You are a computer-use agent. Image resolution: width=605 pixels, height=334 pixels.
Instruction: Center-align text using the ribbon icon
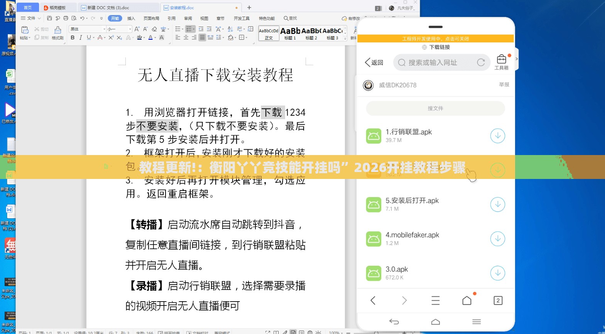coord(186,37)
